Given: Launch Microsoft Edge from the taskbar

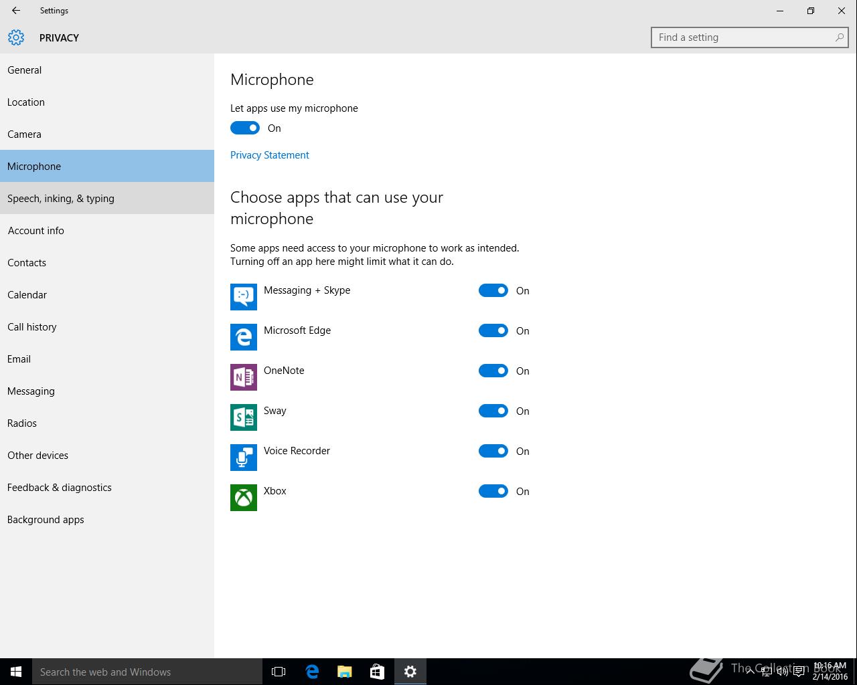Looking at the screenshot, I should [x=312, y=672].
